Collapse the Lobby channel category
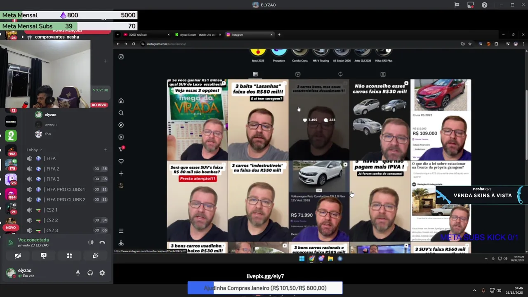 coord(34,150)
